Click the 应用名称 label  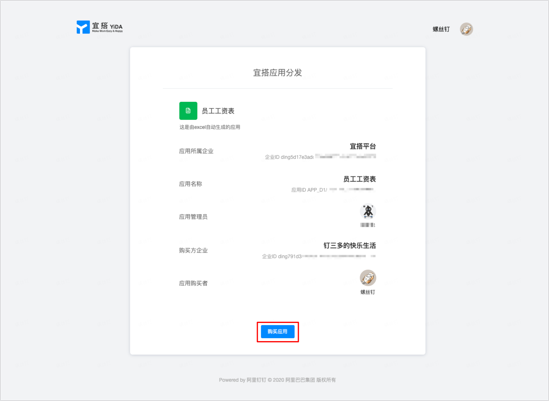click(190, 184)
